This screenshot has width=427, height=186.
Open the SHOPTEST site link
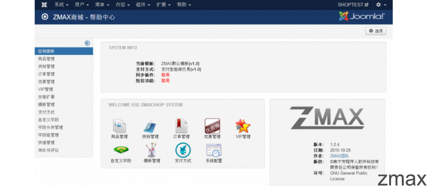pyautogui.click(x=353, y=5)
